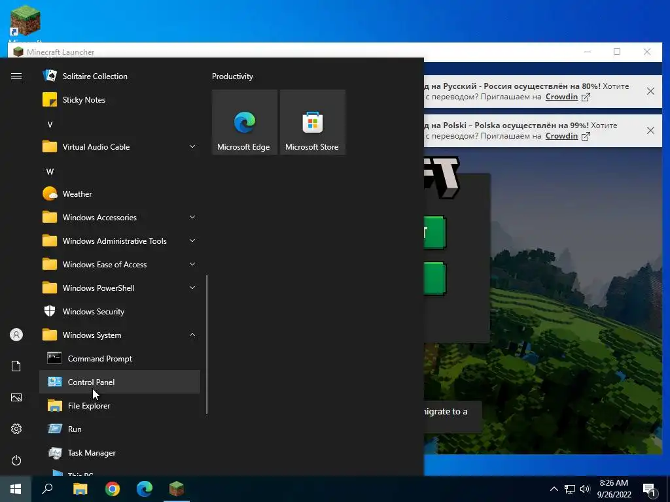Minimize the Minecraft Launcher window
The height and width of the screenshot is (502, 670).
[x=588, y=52]
